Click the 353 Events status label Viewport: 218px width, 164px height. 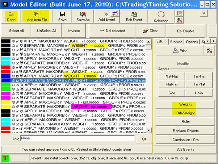[185, 150]
